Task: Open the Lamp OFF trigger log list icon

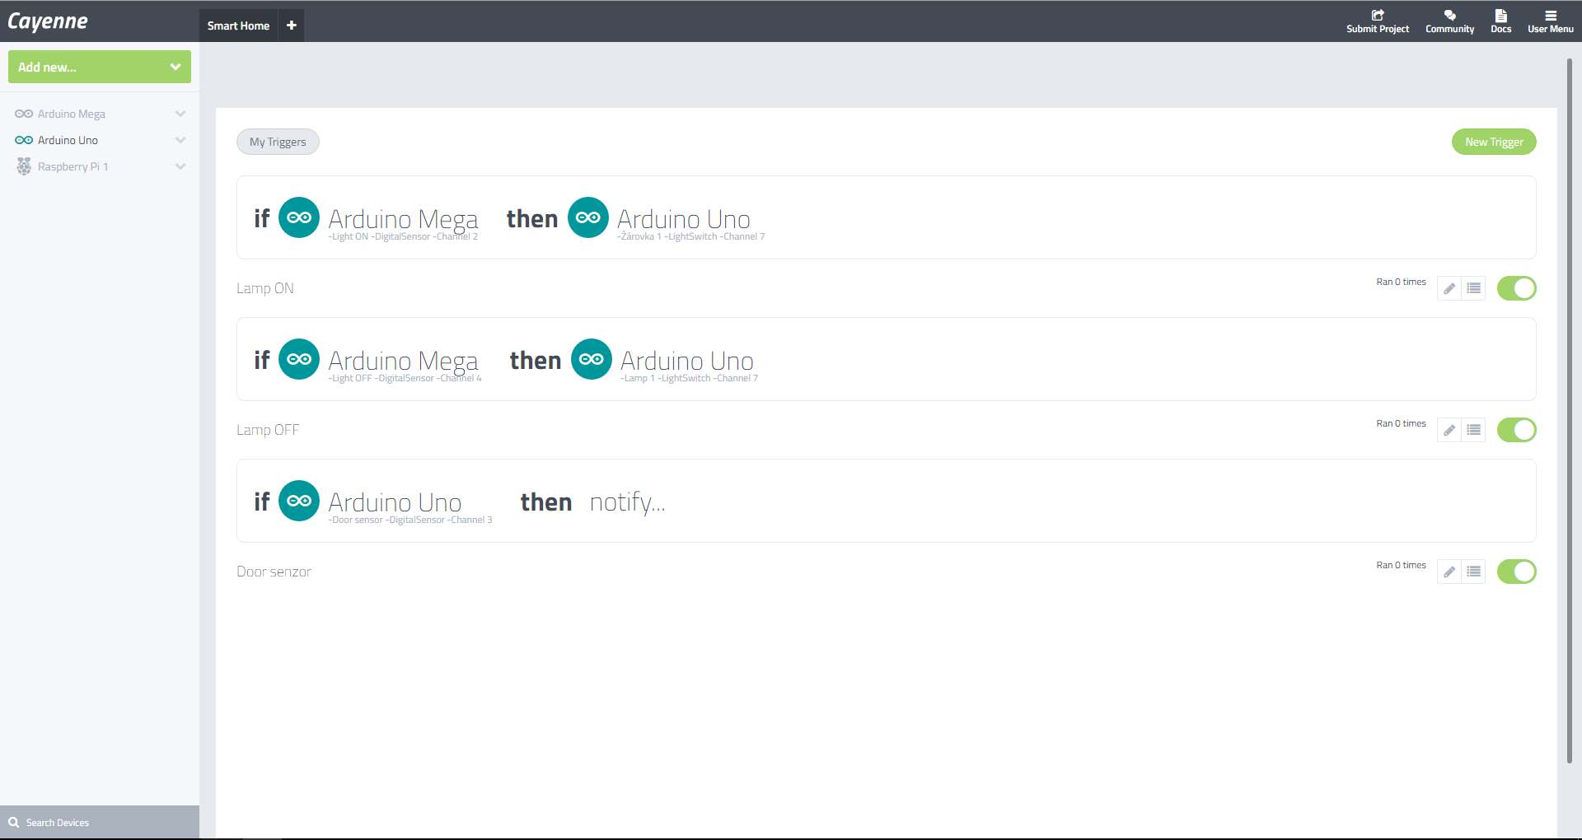Action: tap(1474, 430)
